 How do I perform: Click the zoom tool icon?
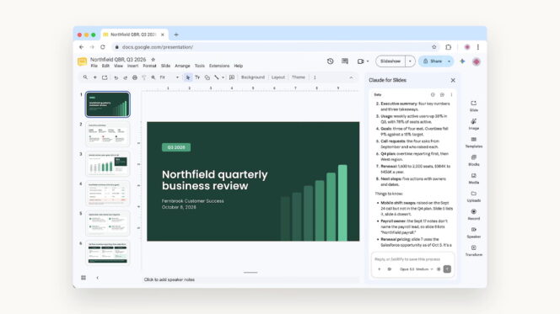(153, 77)
